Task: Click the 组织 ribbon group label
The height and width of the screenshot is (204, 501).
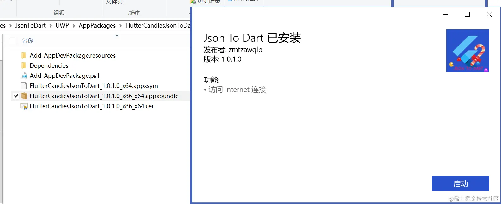Action: point(59,13)
